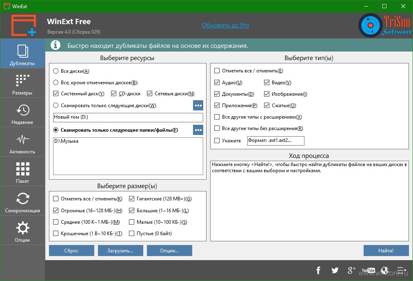
Task: Click the Twitter bird icon
Action: click(335, 270)
